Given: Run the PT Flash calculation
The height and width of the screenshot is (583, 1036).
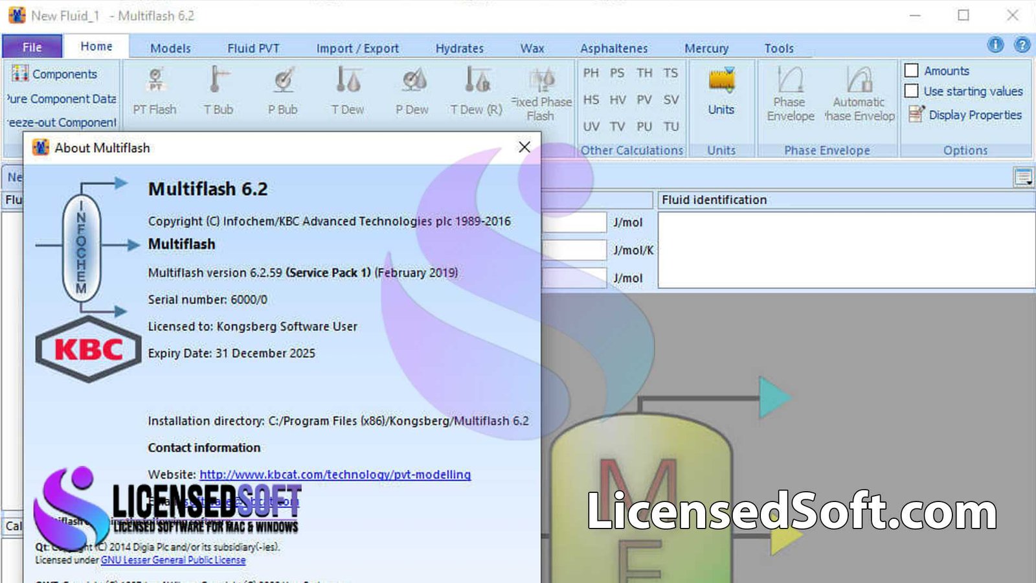Looking at the screenshot, I should point(155,91).
